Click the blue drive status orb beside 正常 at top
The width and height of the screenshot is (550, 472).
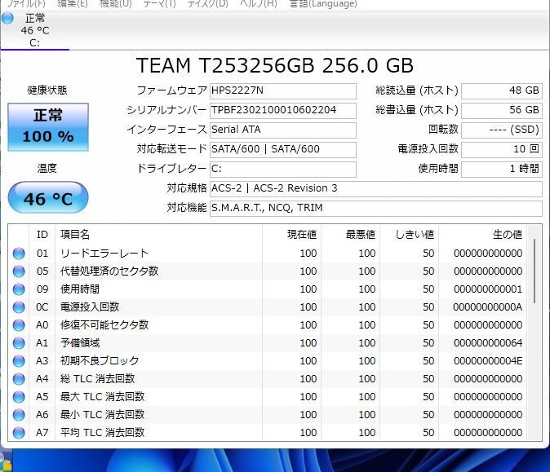[7, 18]
